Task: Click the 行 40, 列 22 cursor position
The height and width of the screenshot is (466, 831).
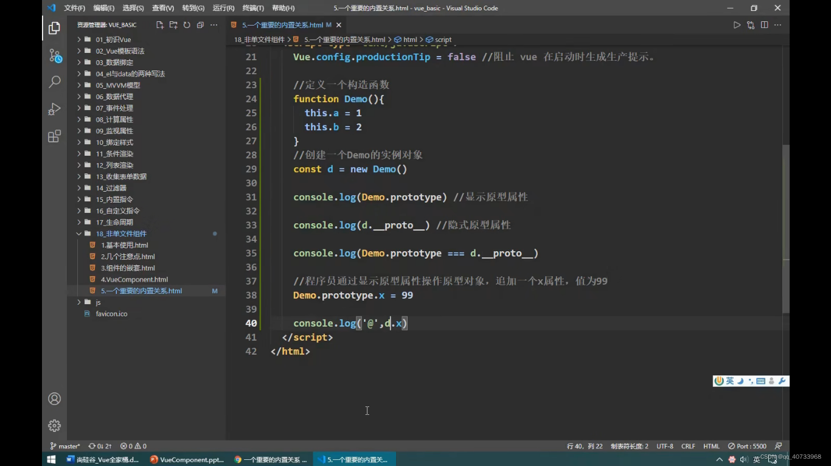Action: click(x=585, y=446)
